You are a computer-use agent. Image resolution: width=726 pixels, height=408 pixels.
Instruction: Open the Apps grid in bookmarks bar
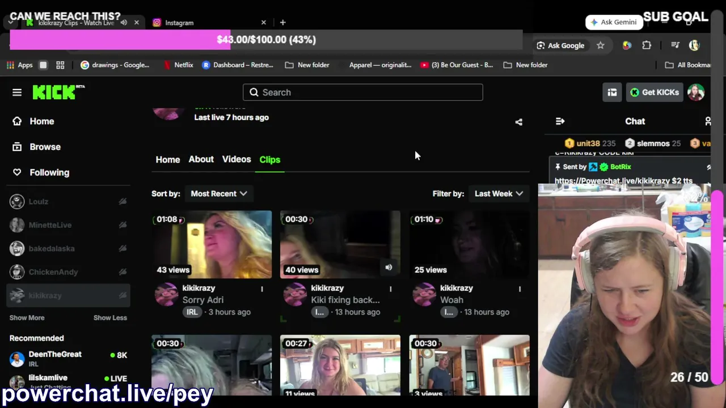coord(19,65)
